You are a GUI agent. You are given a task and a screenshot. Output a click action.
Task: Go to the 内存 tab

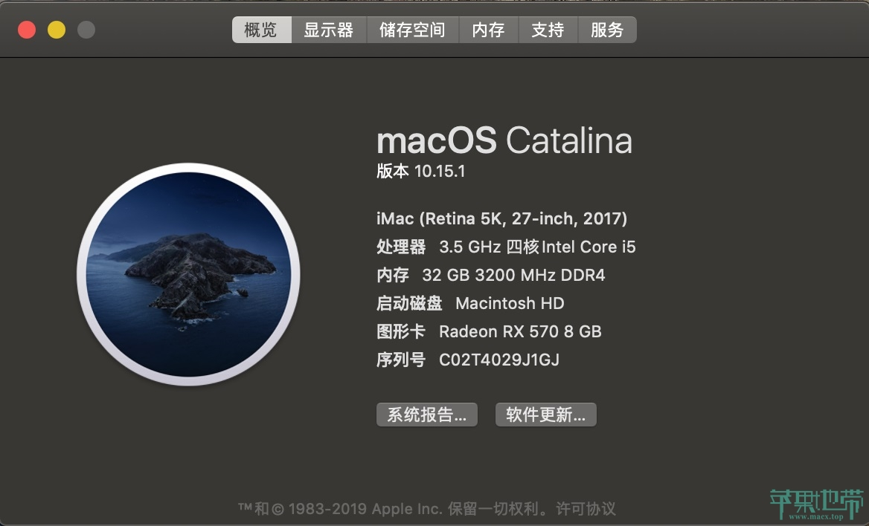tap(488, 29)
